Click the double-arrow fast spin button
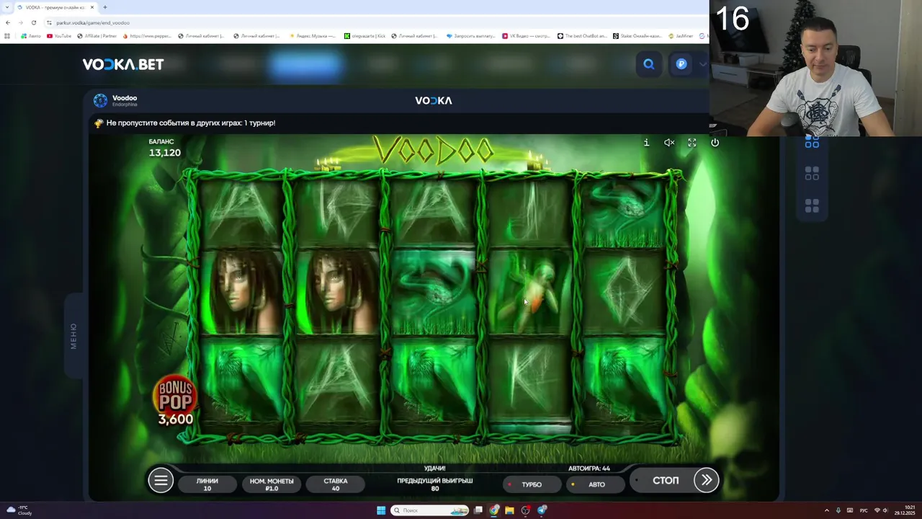This screenshot has width=922, height=519. click(707, 480)
